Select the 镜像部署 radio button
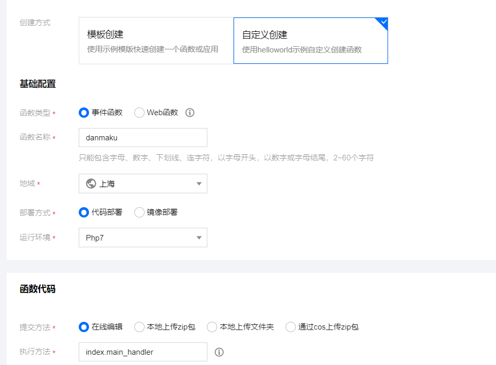This screenshot has width=496, height=365. pos(139,212)
